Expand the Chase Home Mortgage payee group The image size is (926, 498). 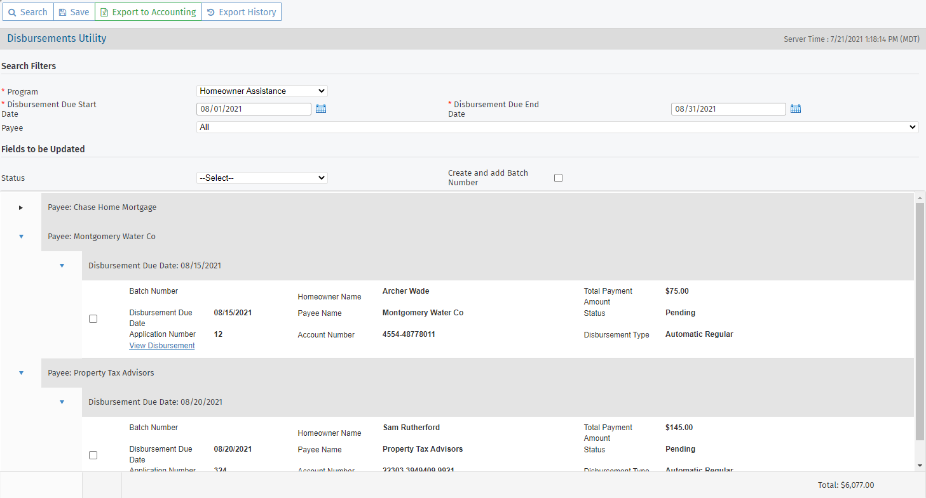coord(21,207)
